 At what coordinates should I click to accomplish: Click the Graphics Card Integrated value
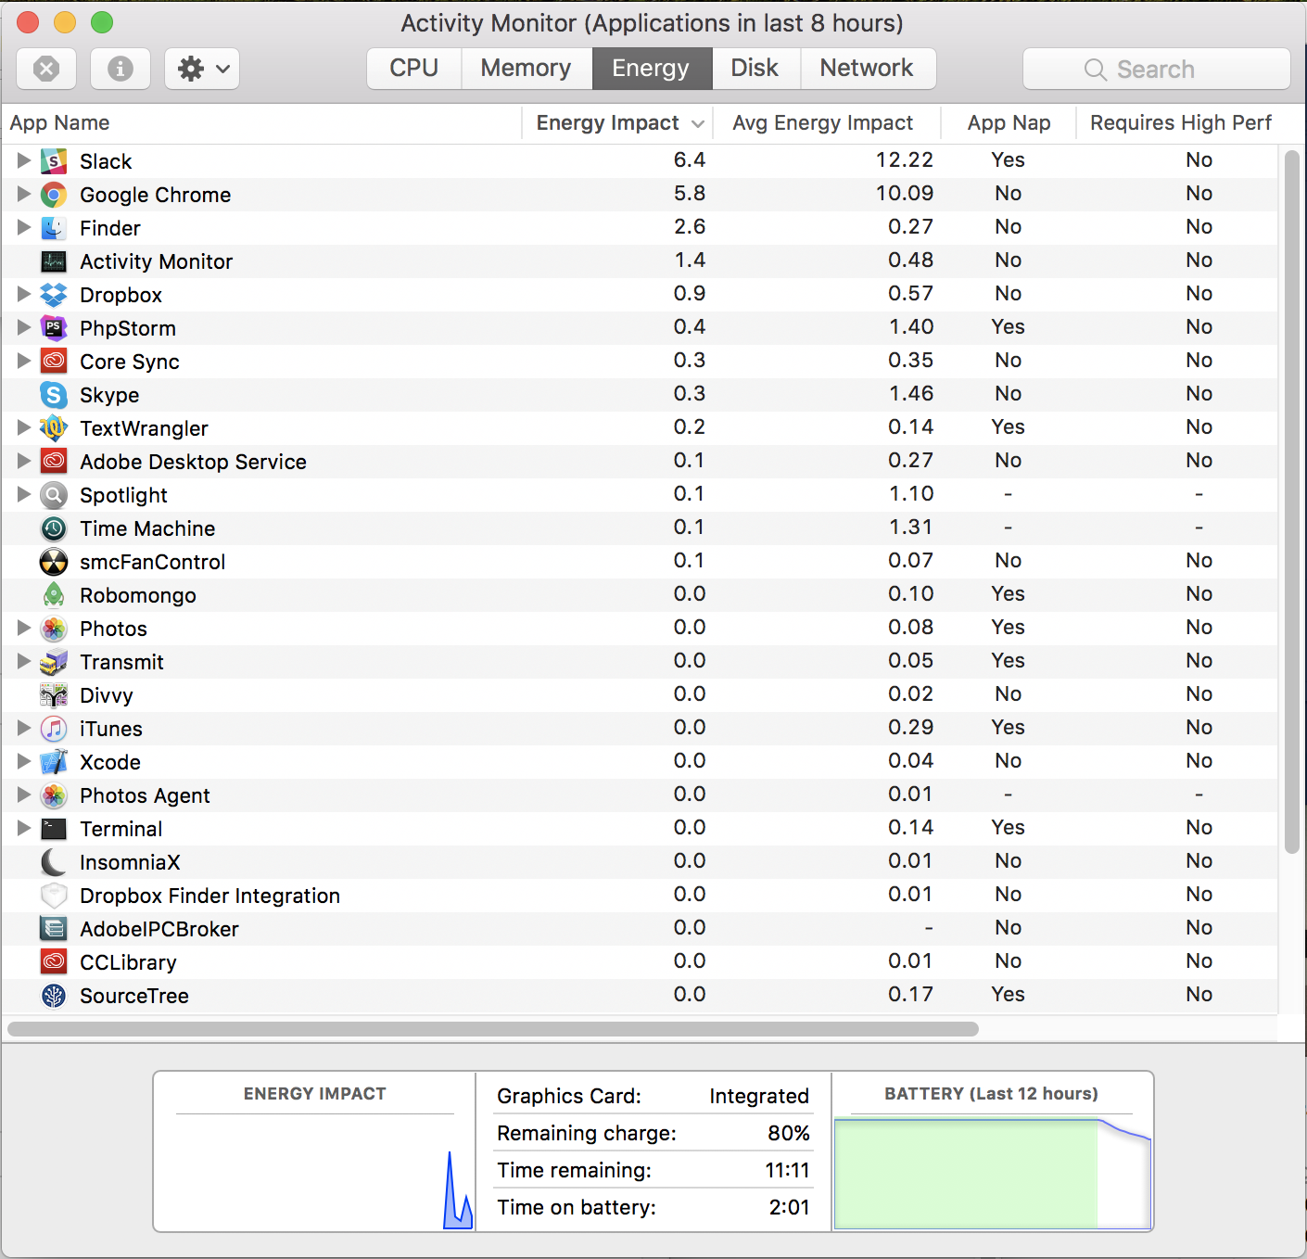(759, 1096)
